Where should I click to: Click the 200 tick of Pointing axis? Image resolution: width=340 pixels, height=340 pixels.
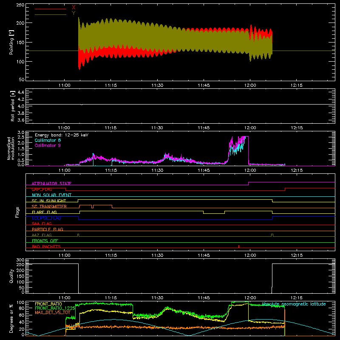(20, 23)
